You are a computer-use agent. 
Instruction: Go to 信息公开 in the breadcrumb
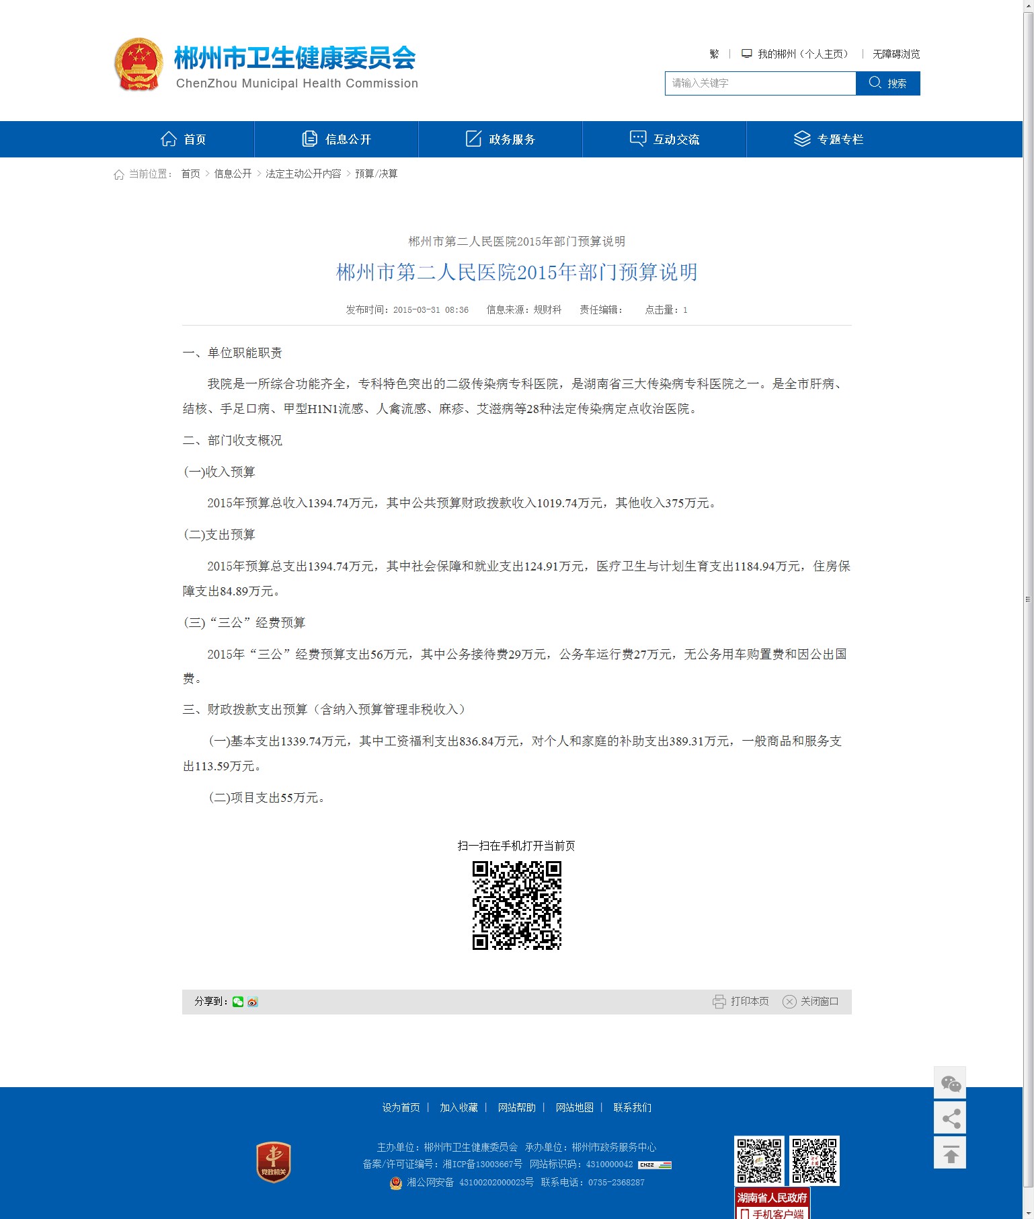(x=233, y=174)
